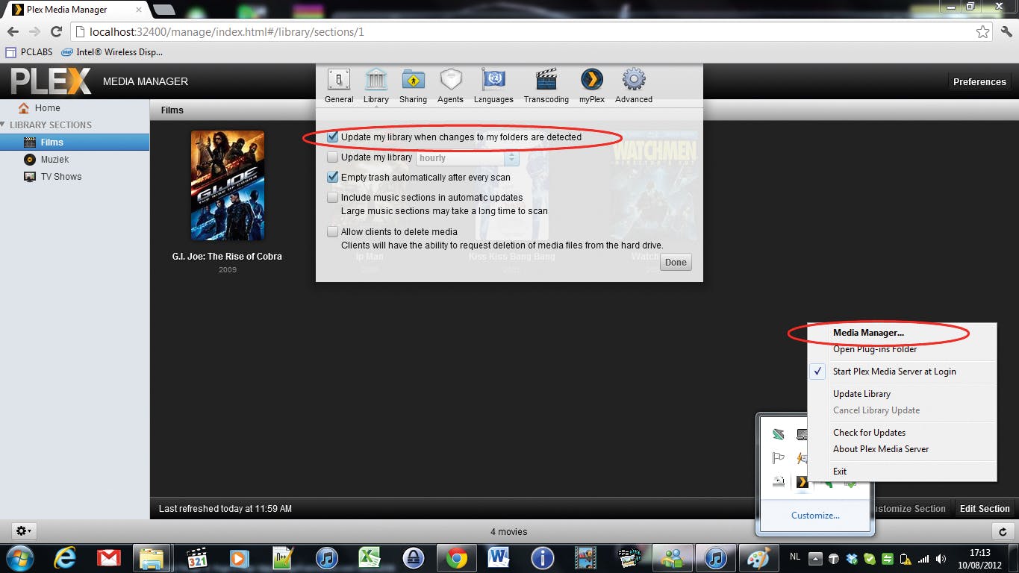1019x573 pixels.
Task: Open Word from the taskbar
Action: pyautogui.click(x=499, y=558)
